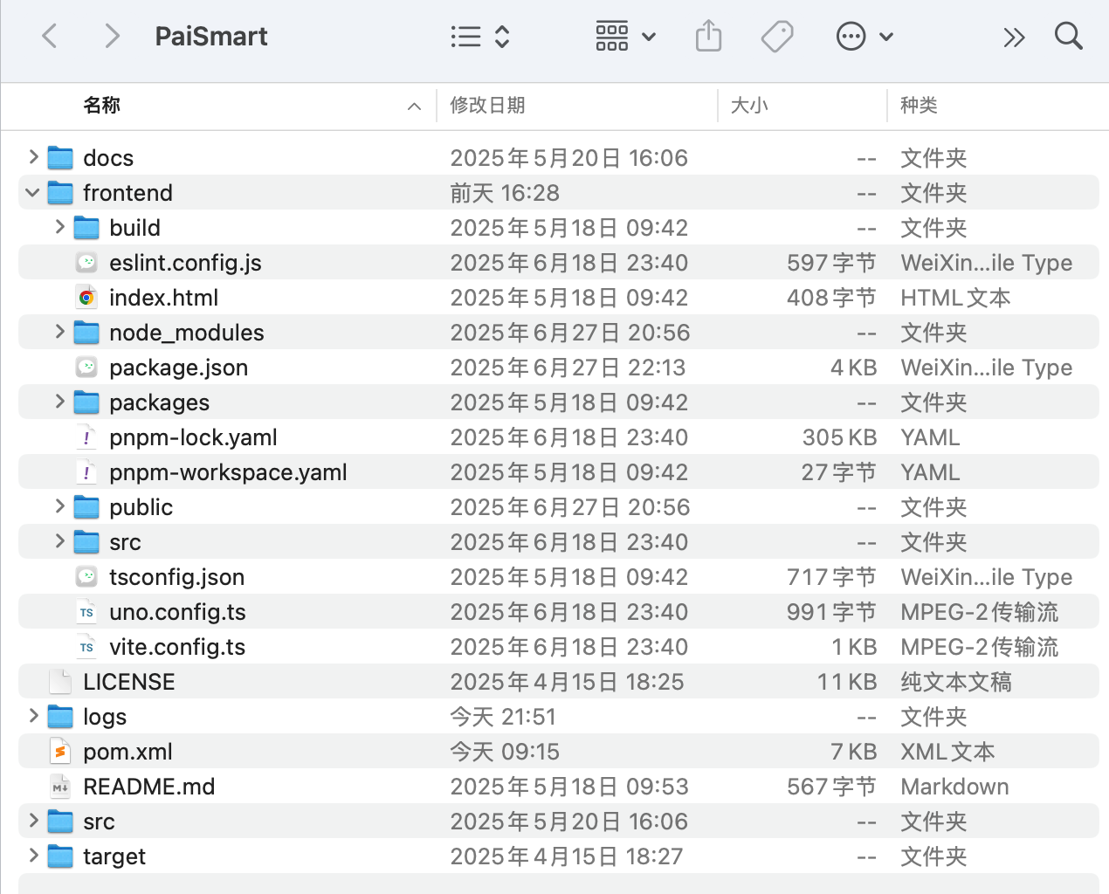Open the more actions ellipsis menu
The height and width of the screenshot is (894, 1109).
pos(864,37)
